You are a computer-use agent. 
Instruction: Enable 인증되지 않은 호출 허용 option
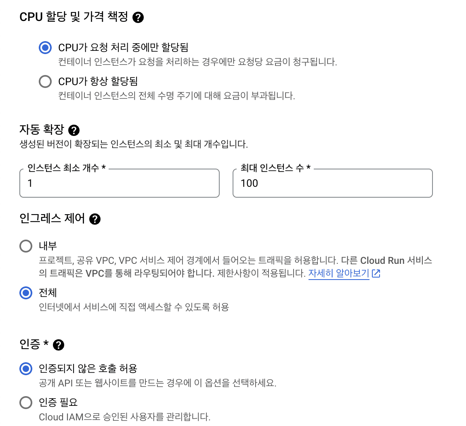tap(26, 368)
